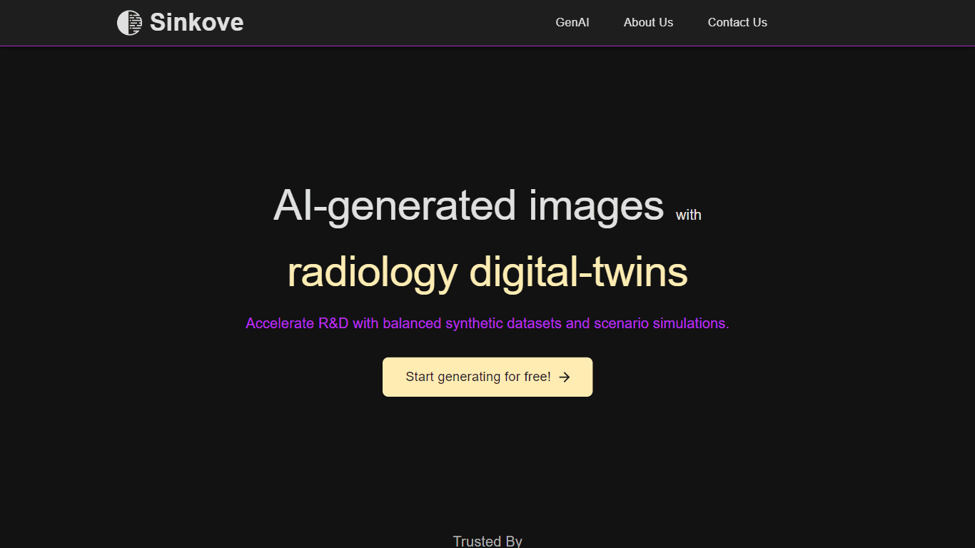Open the GenAI navigation item
The width and height of the screenshot is (975, 548).
[572, 22]
